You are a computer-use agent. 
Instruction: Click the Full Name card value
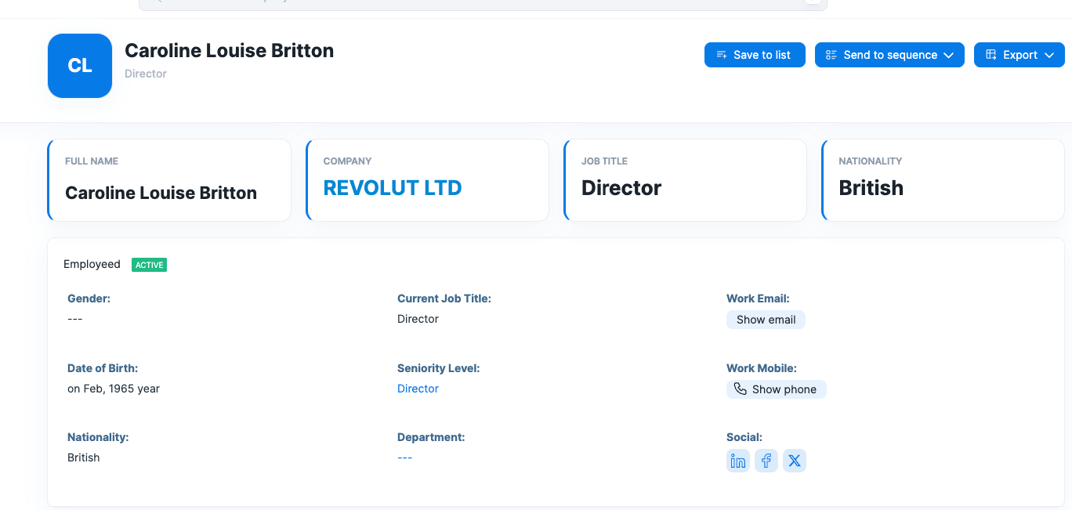(161, 193)
